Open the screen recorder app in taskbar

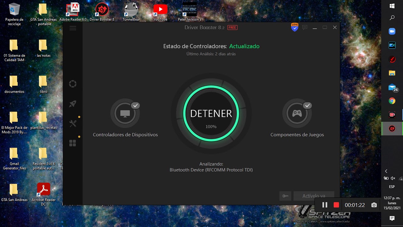pyautogui.click(x=392, y=115)
